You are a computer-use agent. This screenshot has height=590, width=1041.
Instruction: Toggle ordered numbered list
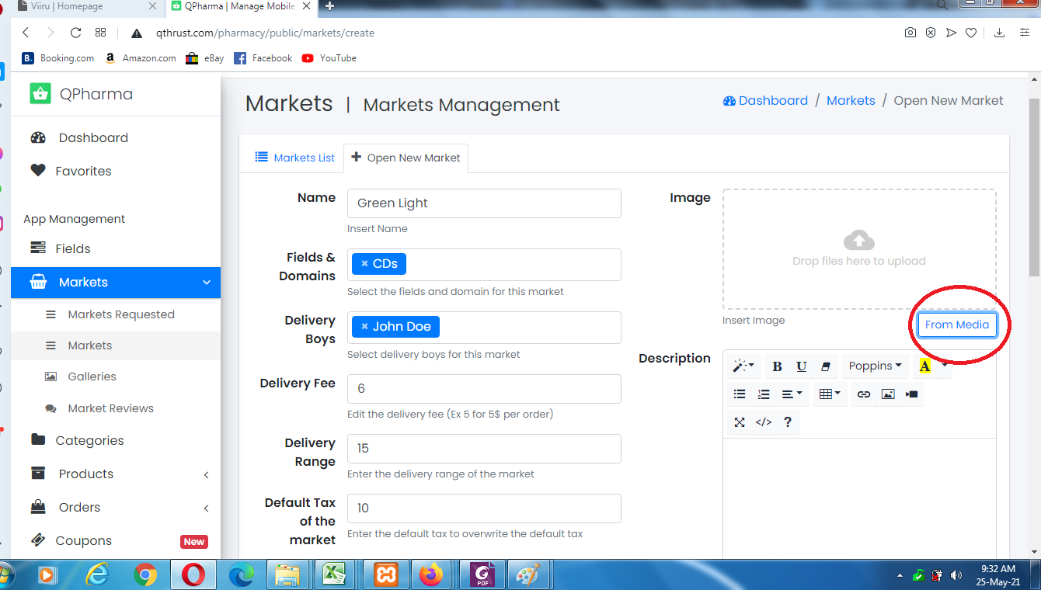click(764, 394)
